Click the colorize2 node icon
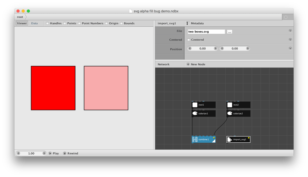This screenshot has width=308, height=177. tap(230, 114)
